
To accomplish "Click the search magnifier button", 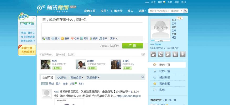I will [x=185, y=11].
